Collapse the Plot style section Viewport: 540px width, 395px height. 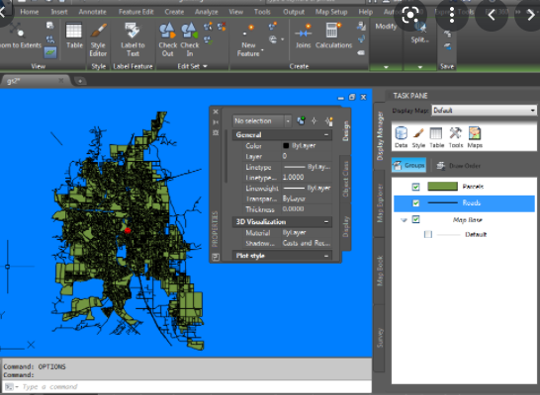(325, 256)
